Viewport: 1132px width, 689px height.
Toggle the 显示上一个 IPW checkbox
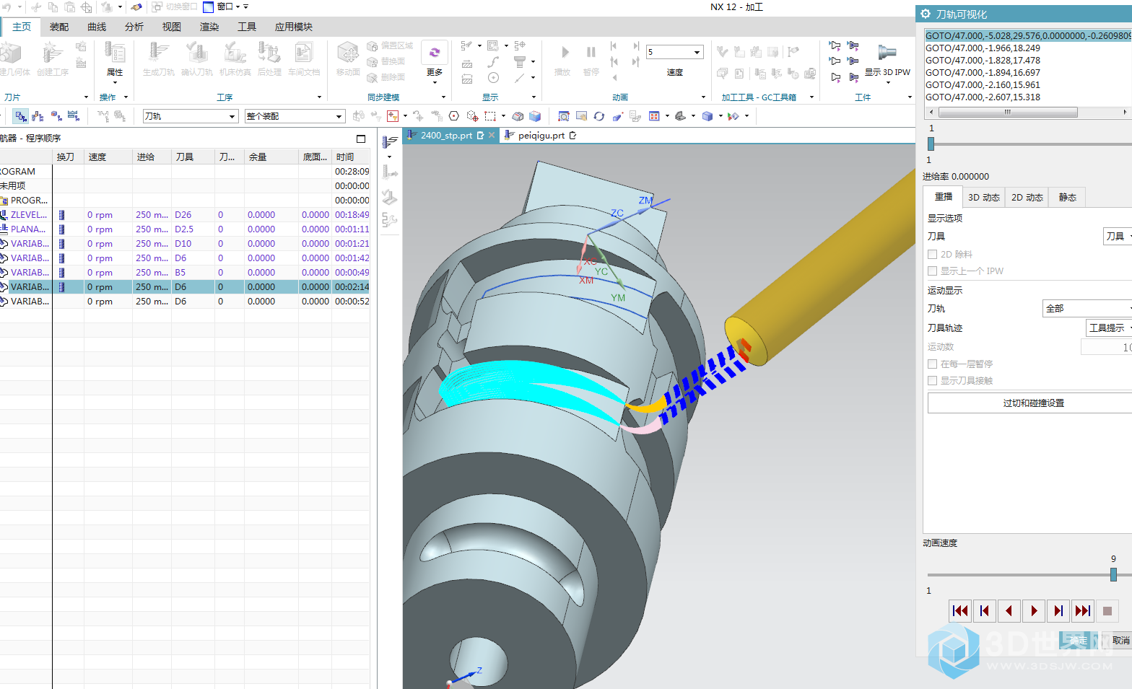coord(933,271)
